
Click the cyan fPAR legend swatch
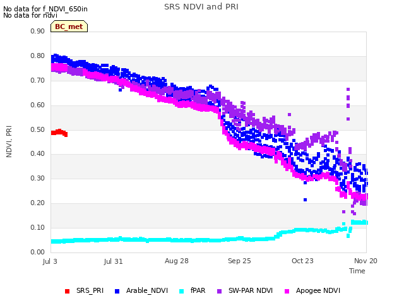point(182,291)
